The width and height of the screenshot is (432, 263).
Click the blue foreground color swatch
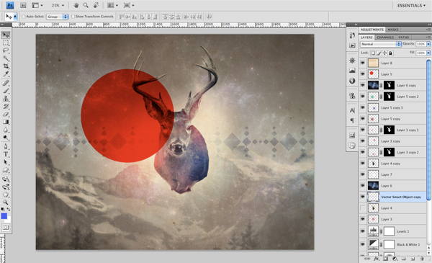click(x=4, y=216)
